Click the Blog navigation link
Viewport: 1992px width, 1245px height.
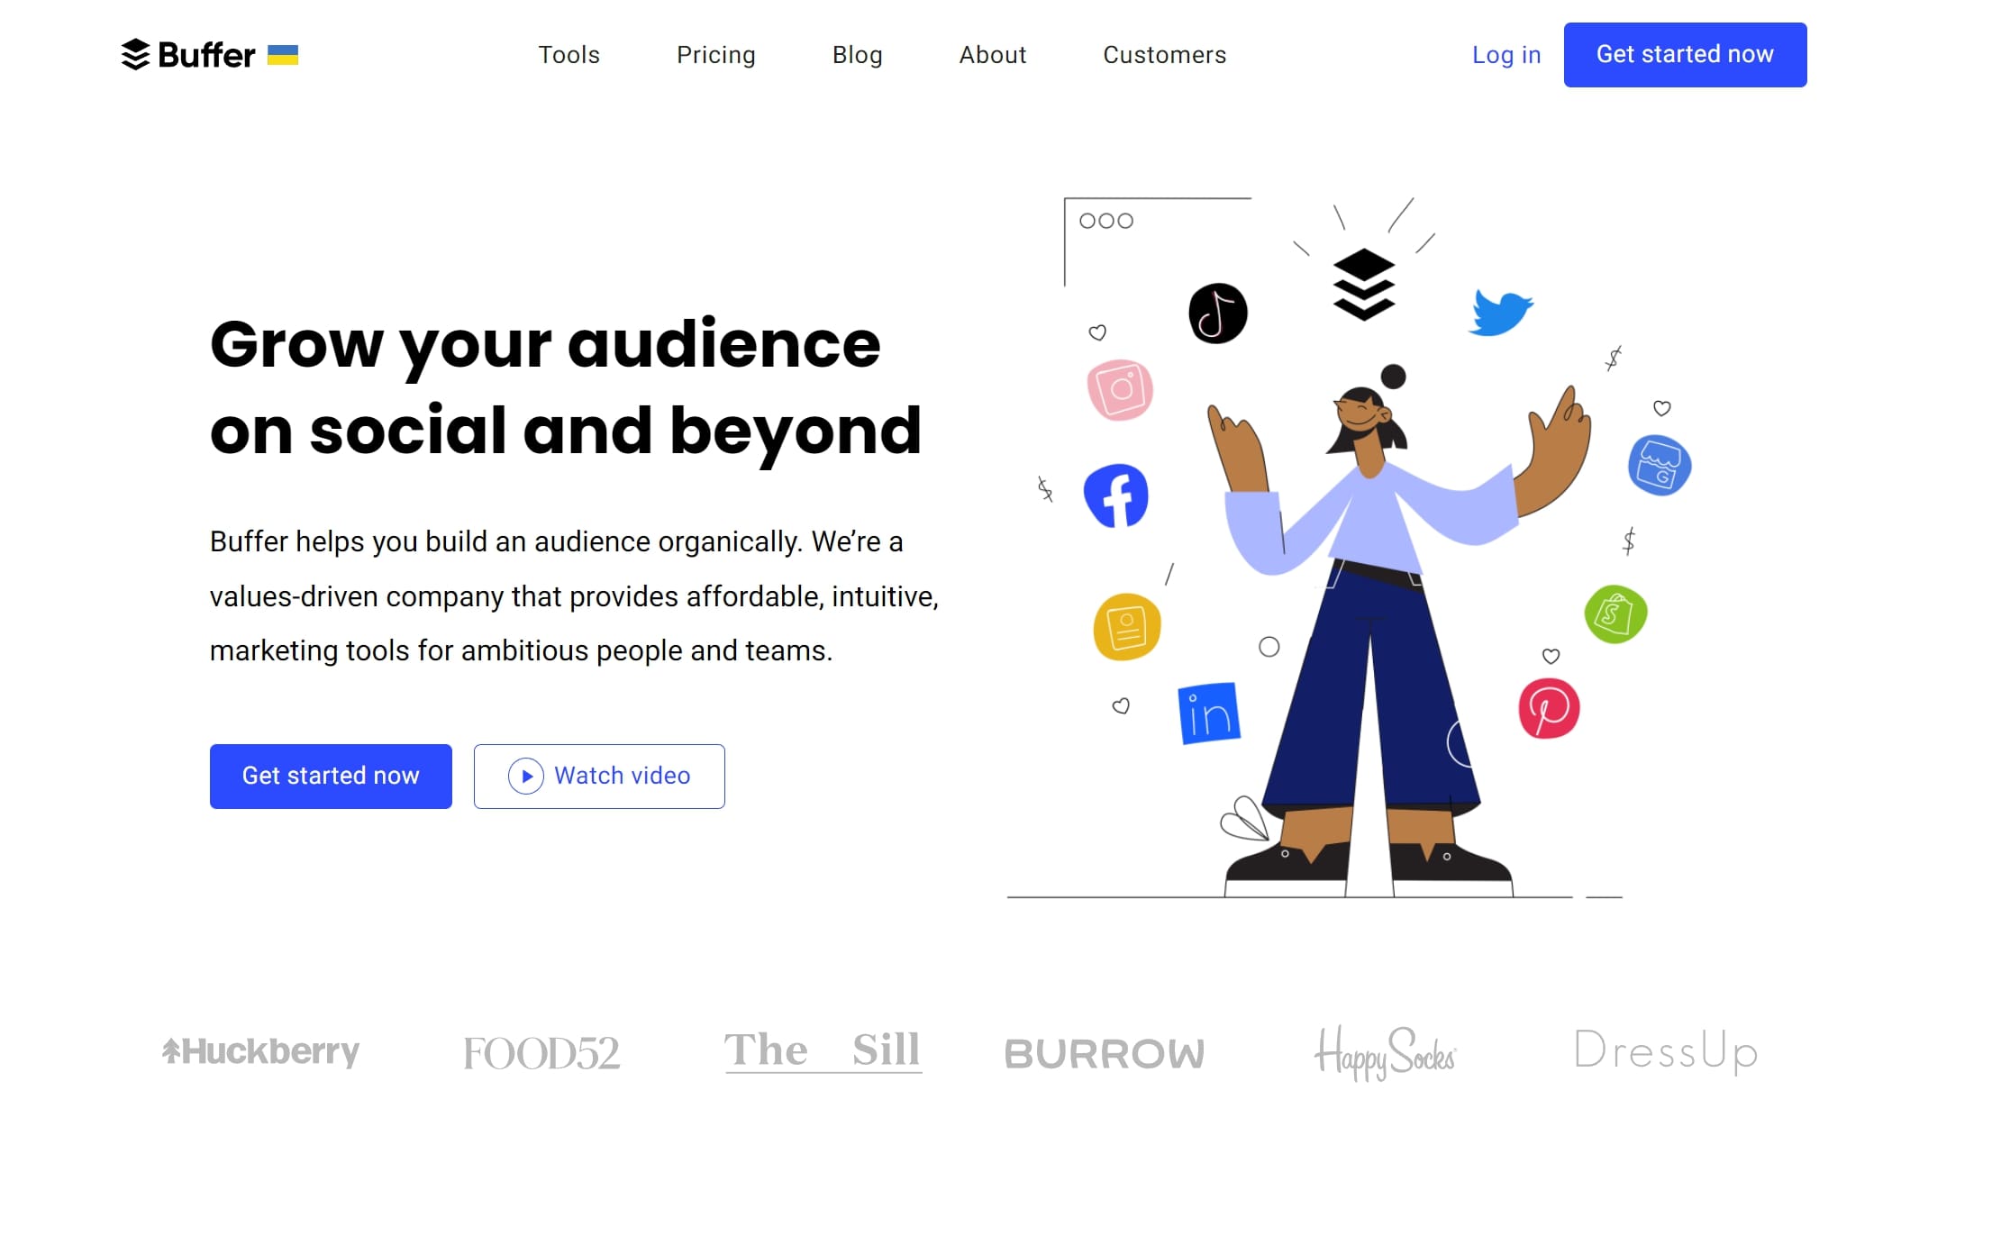tap(856, 55)
